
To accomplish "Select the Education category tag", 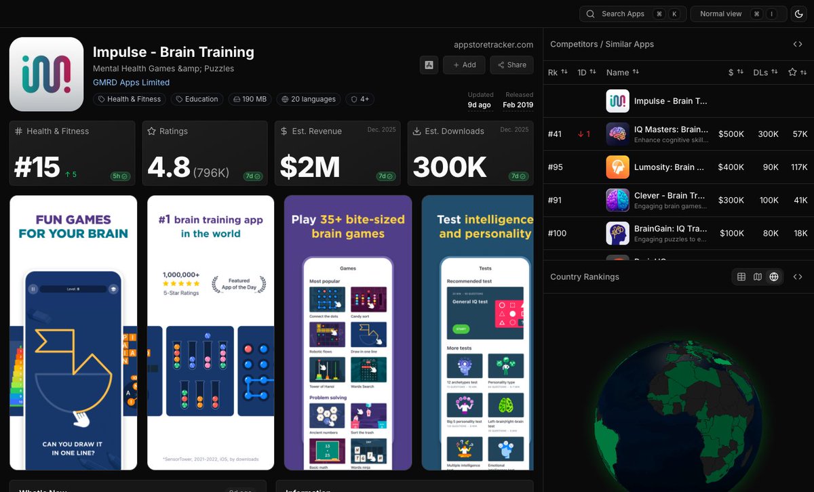I will 197,99.
